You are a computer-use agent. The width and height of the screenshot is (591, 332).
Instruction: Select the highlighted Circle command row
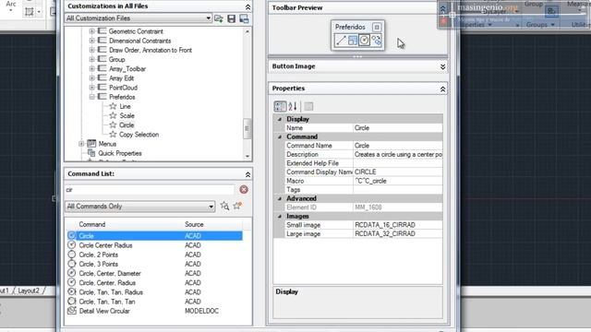tap(154, 236)
